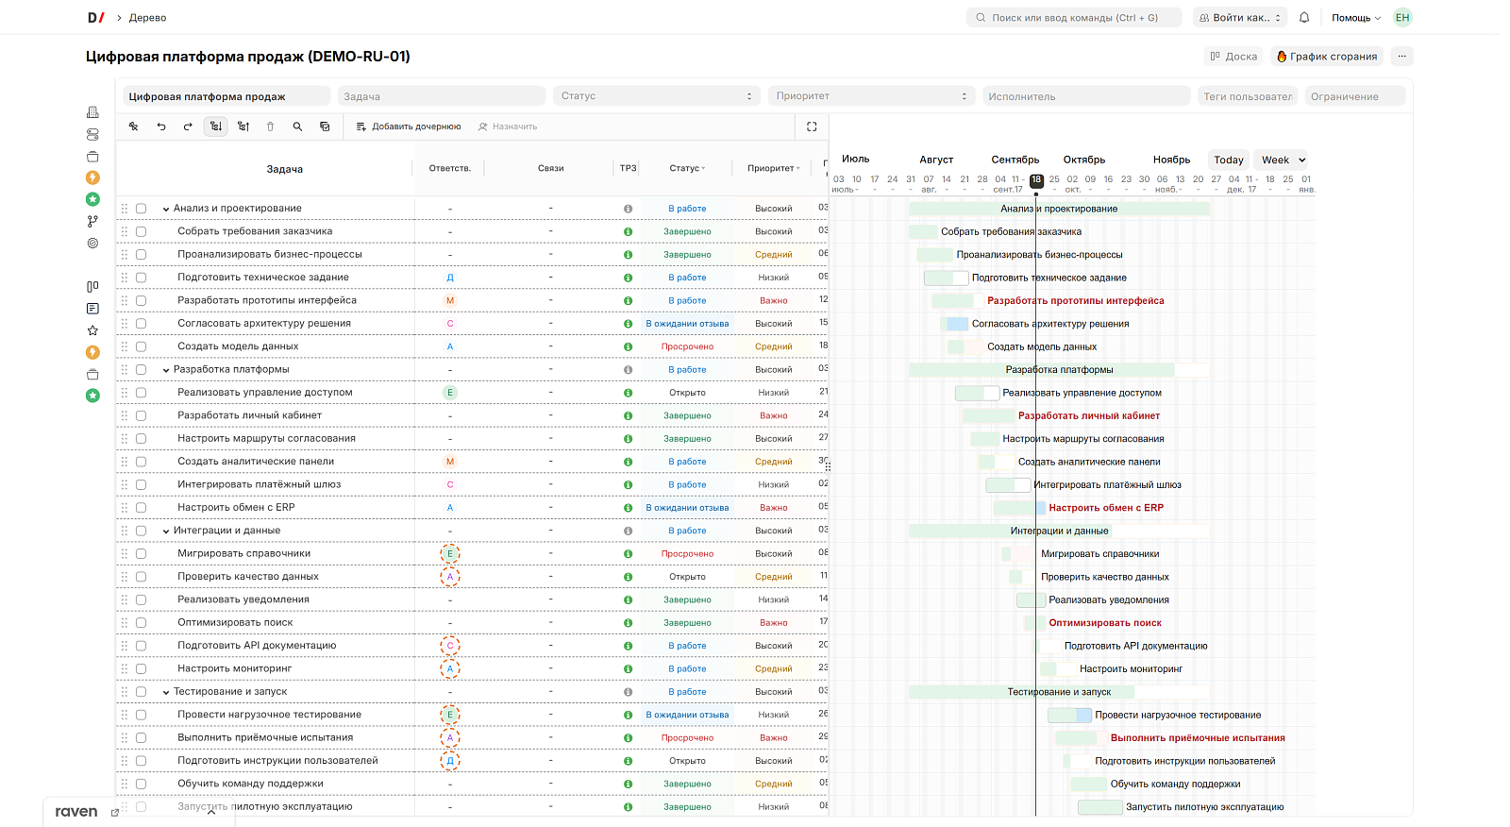The width and height of the screenshot is (1510, 827).
Task: Check the row Мигрировать справочники
Action: [x=141, y=554]
